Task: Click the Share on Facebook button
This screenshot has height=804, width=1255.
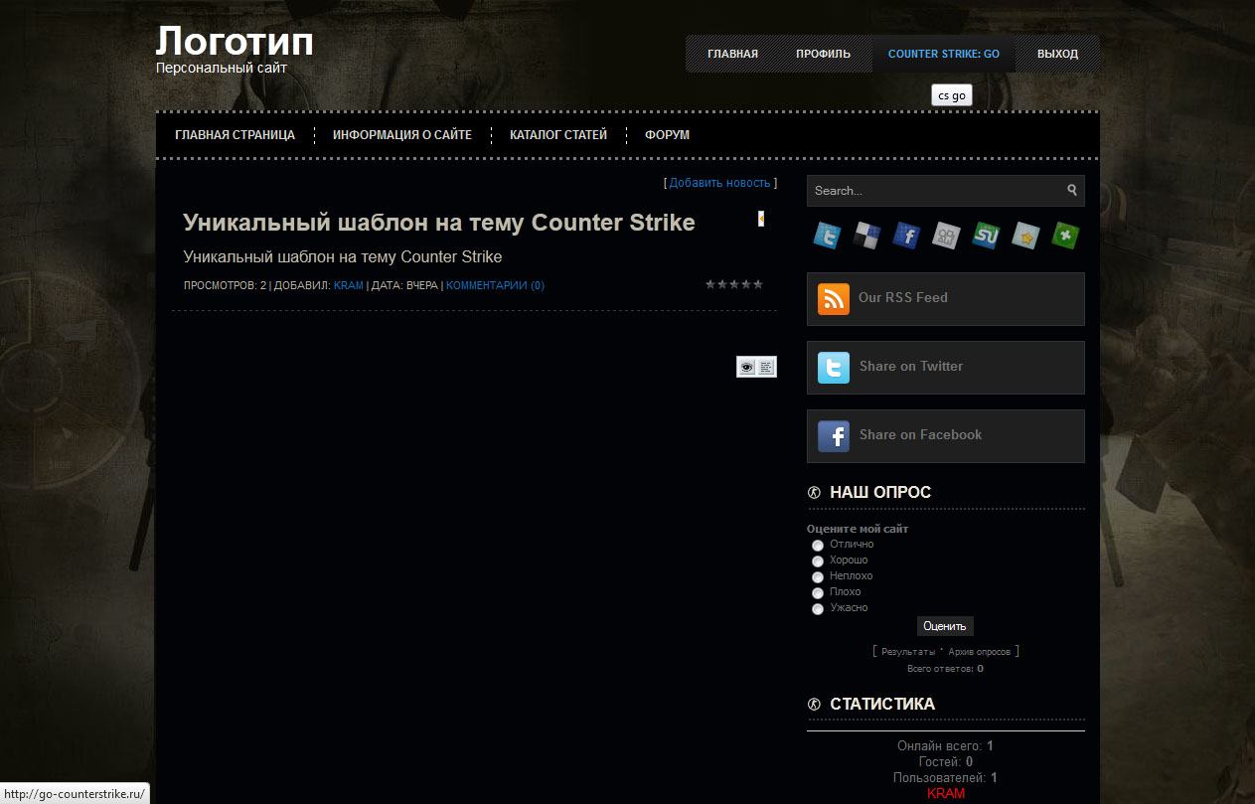Action: click(946, 436)
